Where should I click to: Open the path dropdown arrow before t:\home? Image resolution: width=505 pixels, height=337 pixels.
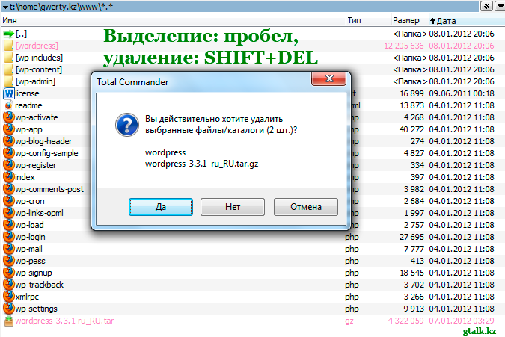(x=5, y=7)
